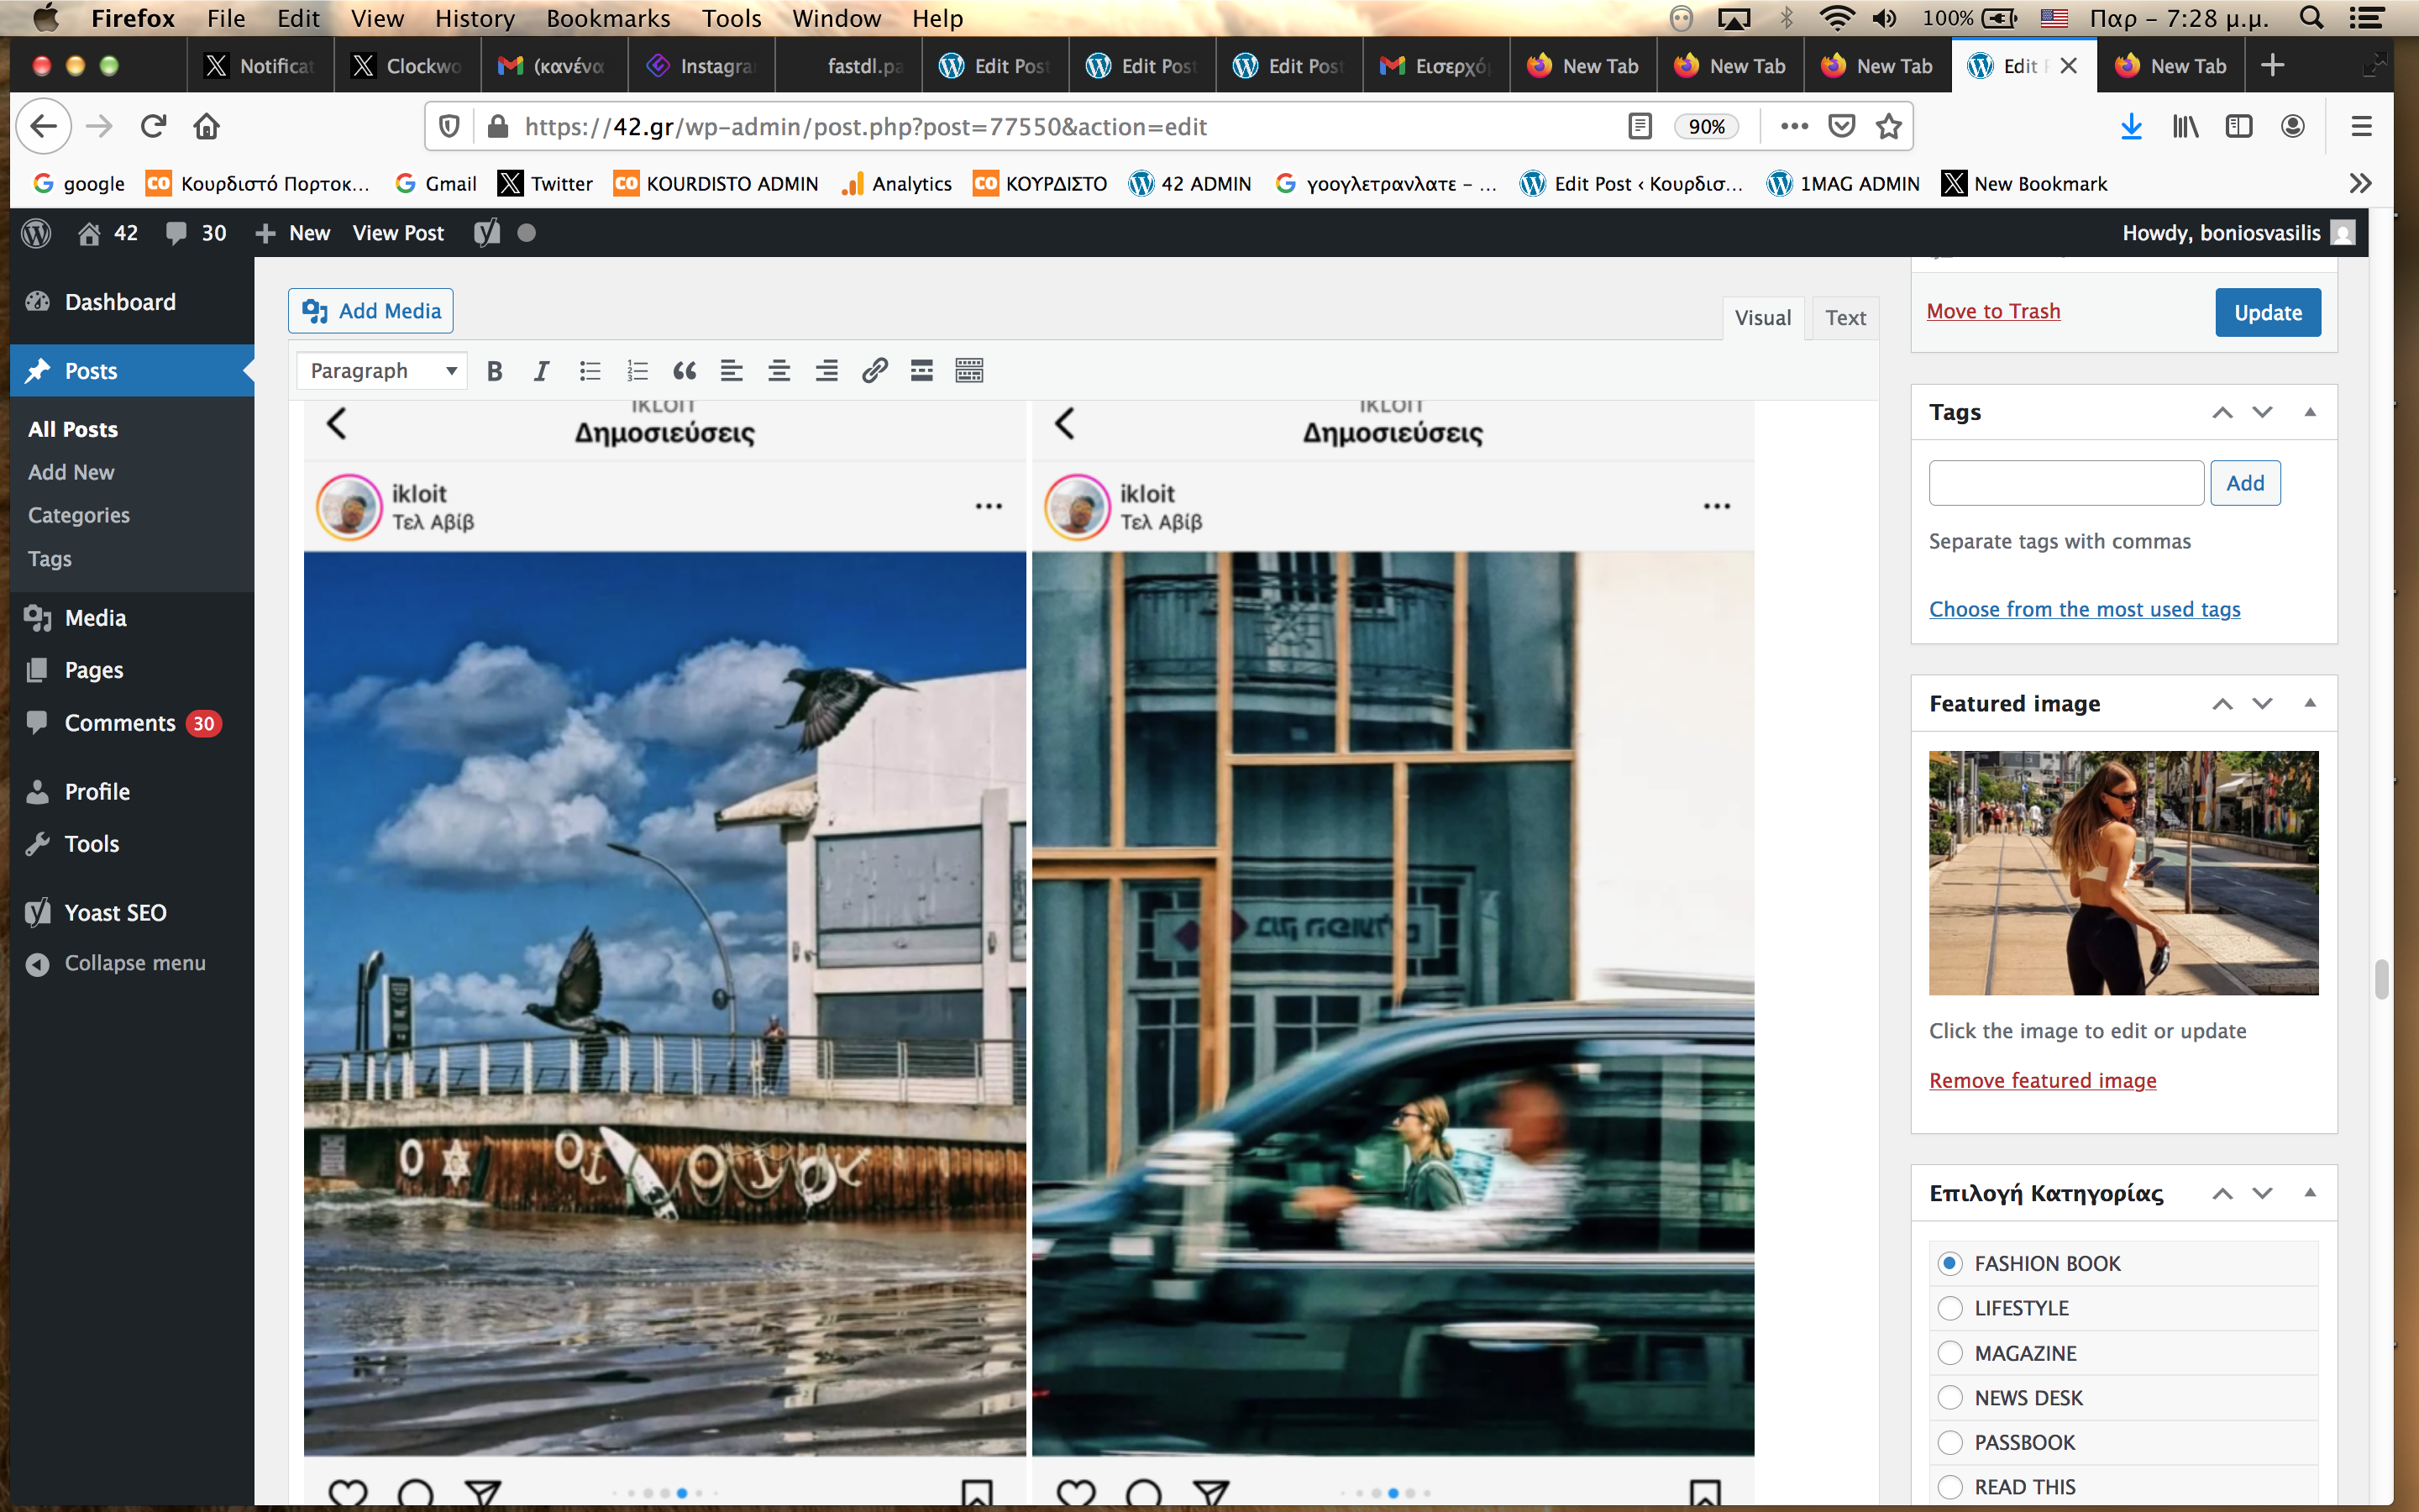Insert Read More tag icon
The height and width of the screenshot is (1512, 2419).
pyautogui.click(x=921, y=371)
